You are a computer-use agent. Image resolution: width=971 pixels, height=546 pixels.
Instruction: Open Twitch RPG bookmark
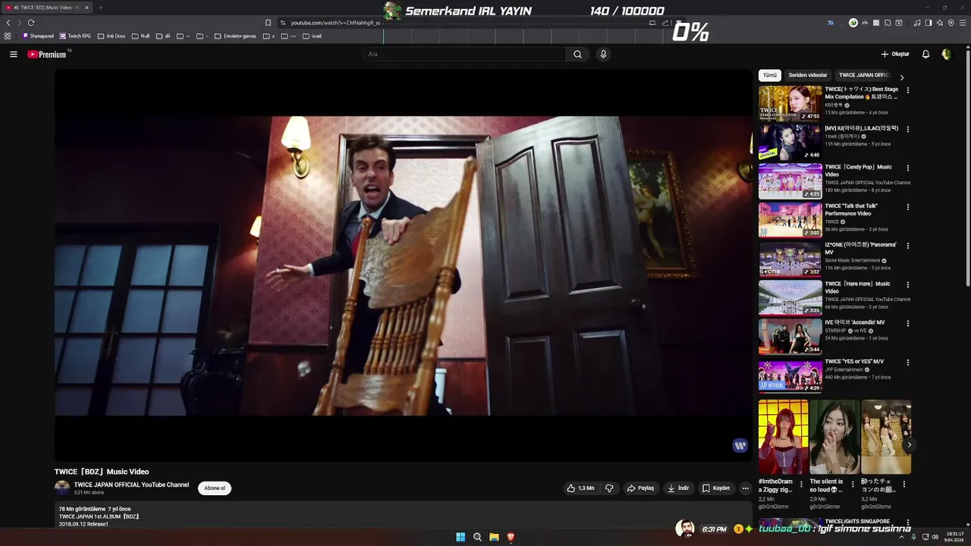pyautogui.click(x=76, y=36)
